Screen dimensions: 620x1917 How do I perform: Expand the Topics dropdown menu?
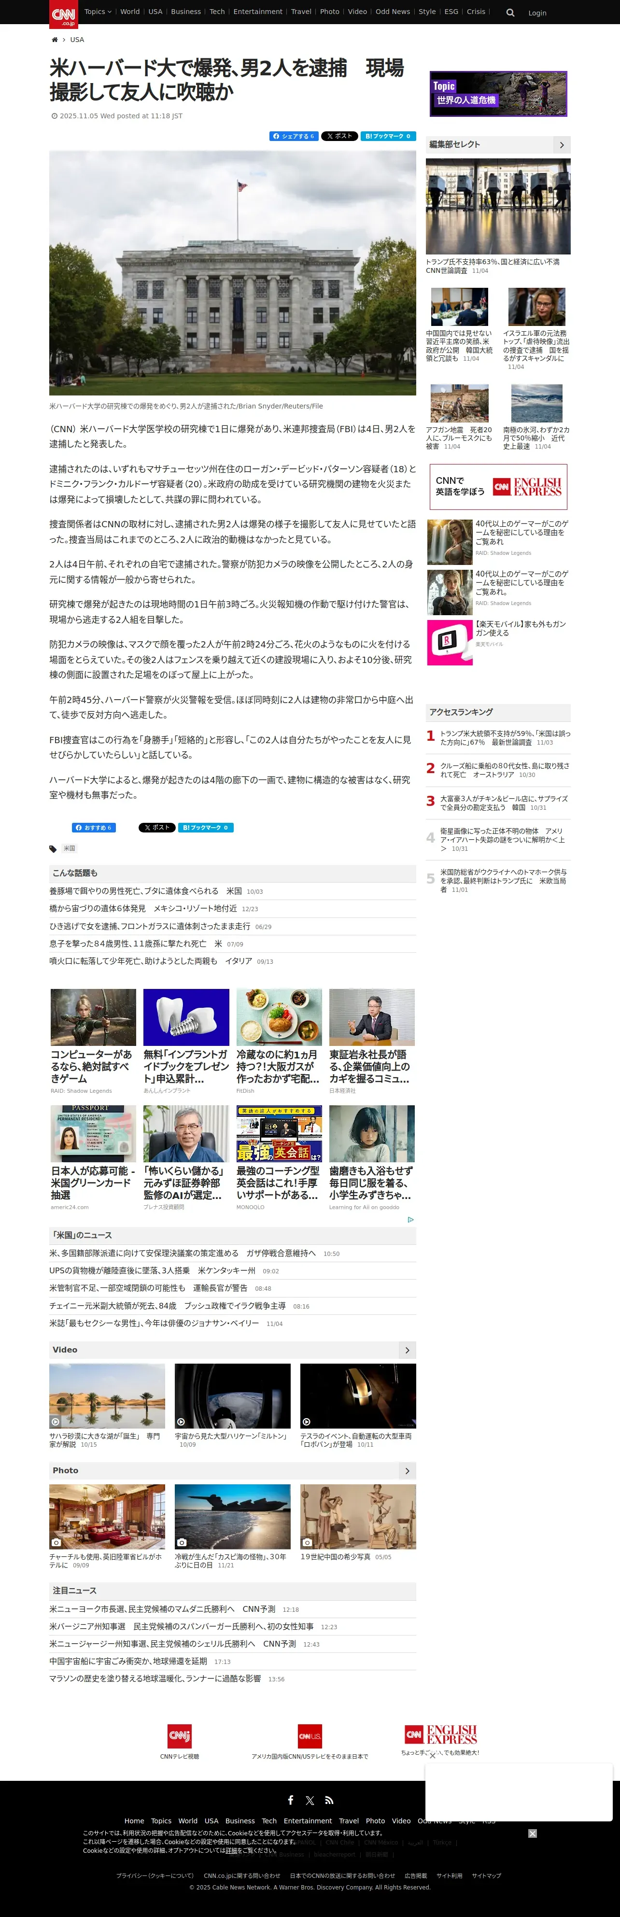click(98, 12)
